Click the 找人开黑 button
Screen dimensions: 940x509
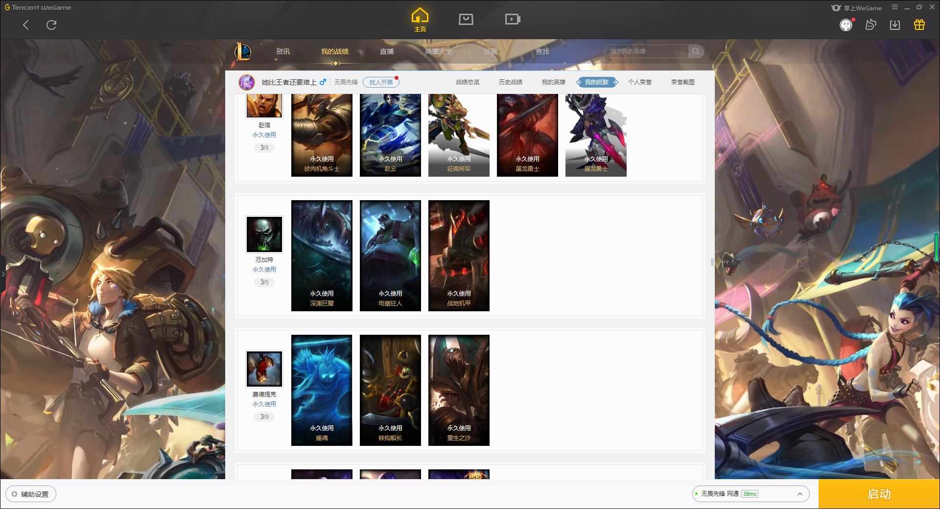coord(381,82)
